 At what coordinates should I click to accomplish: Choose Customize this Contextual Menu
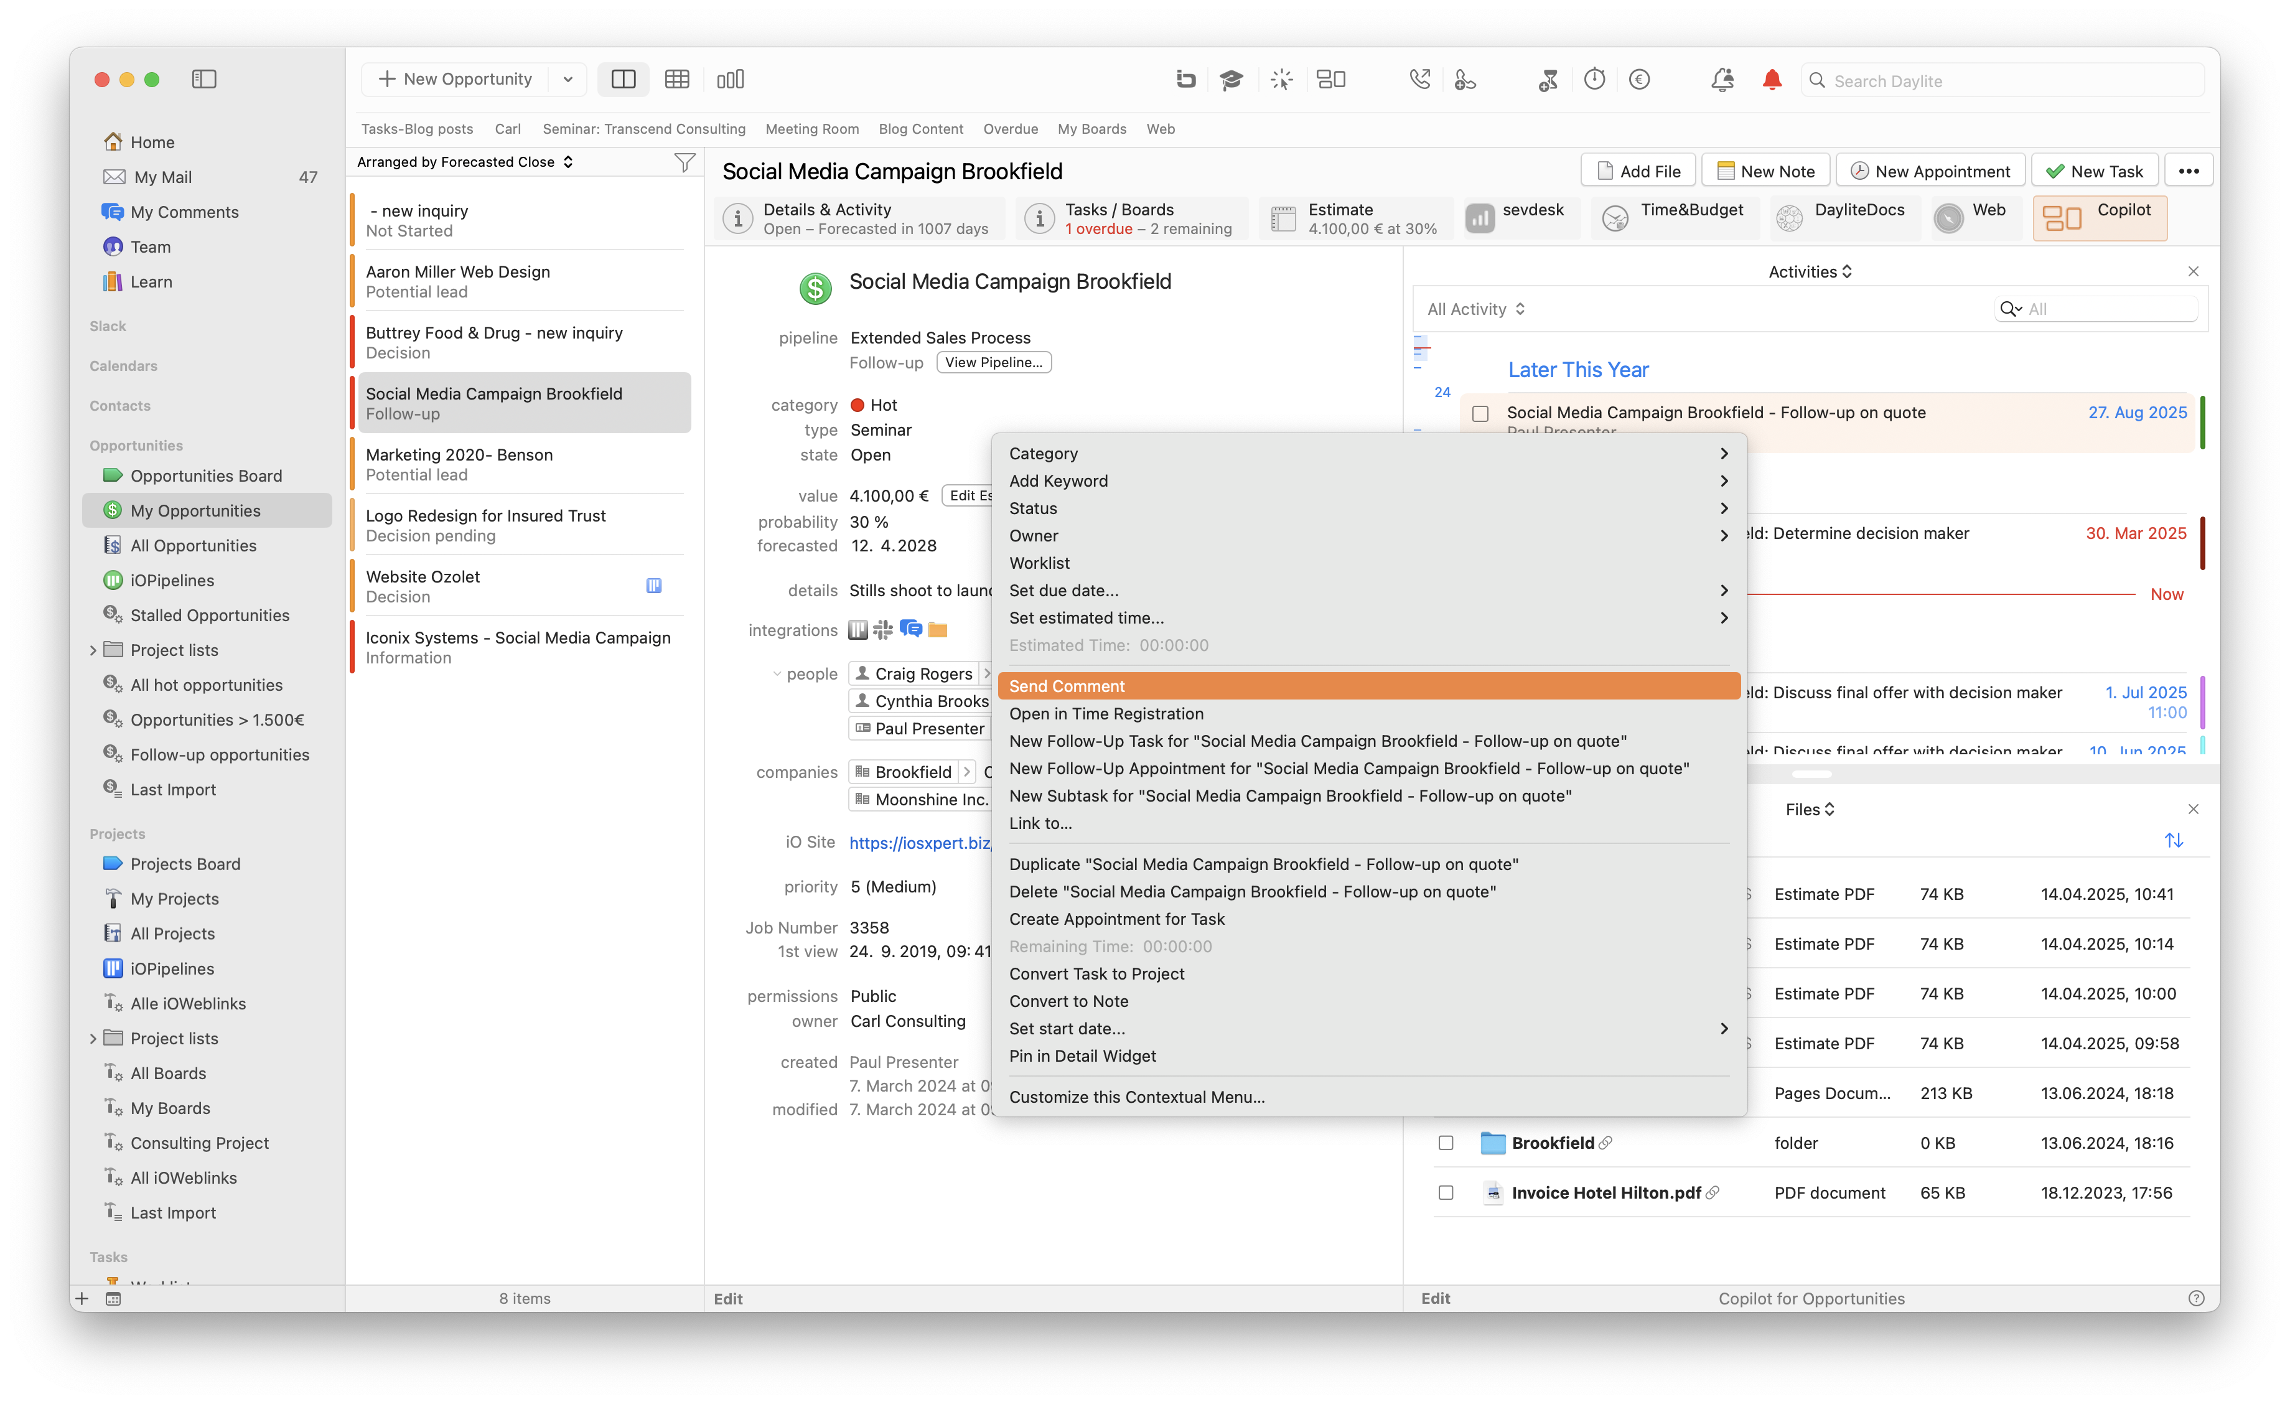click(x=1369, y=1097)
